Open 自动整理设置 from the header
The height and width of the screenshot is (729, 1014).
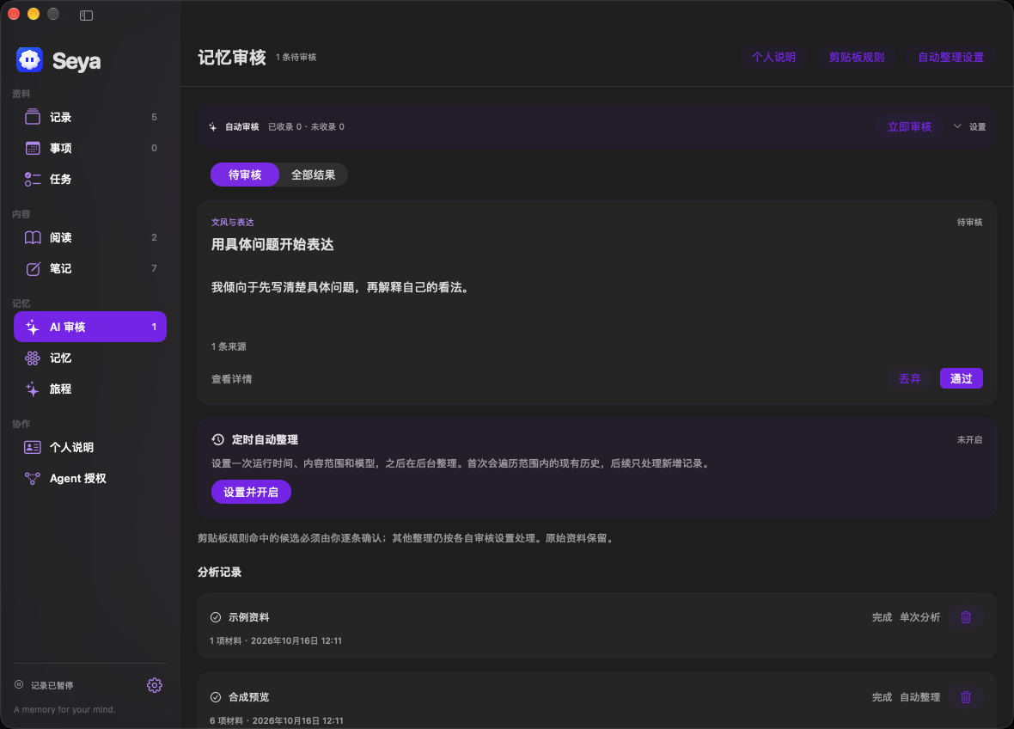[950, 57]
